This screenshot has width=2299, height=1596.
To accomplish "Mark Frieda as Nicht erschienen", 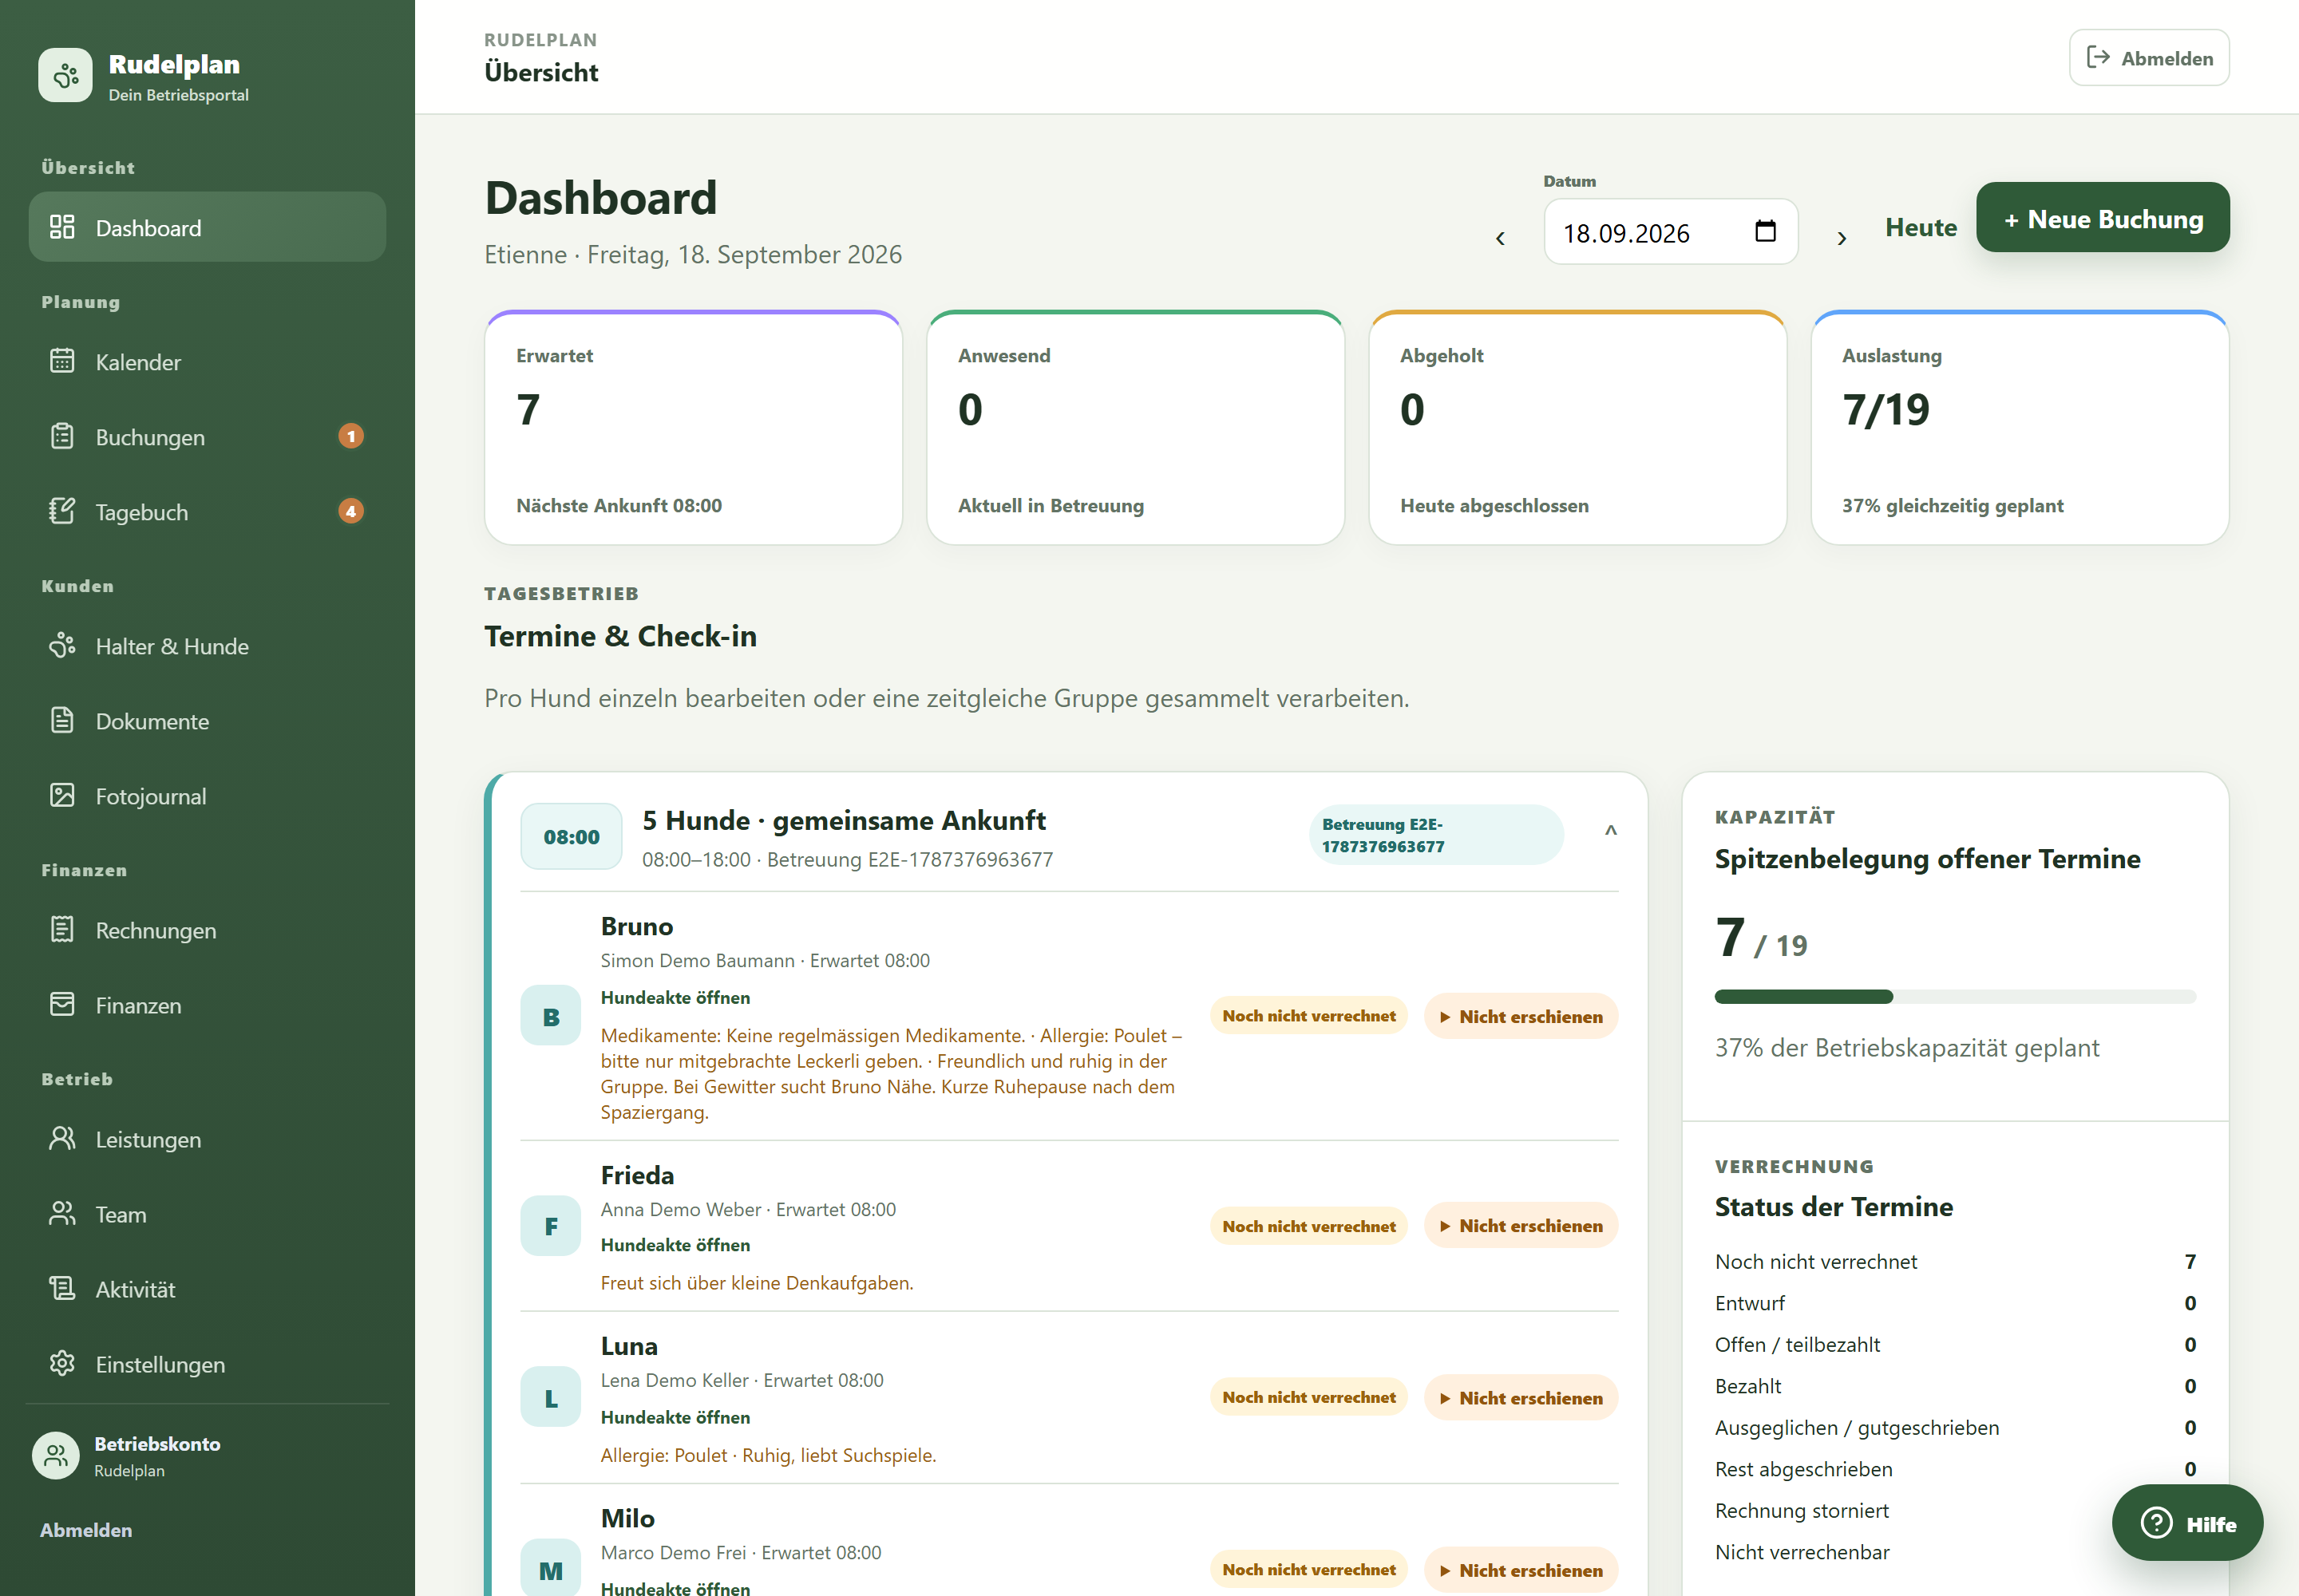I will pyautogui.click(x=1521, y=1225).
